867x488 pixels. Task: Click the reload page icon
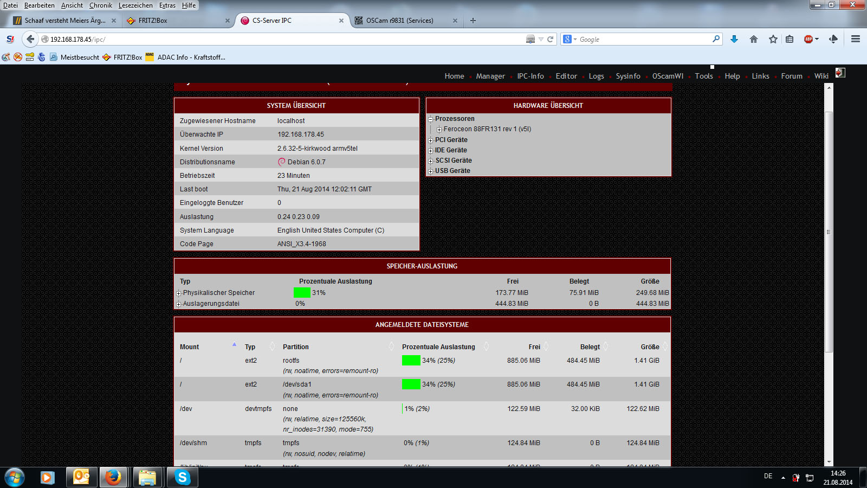[551, 39]
